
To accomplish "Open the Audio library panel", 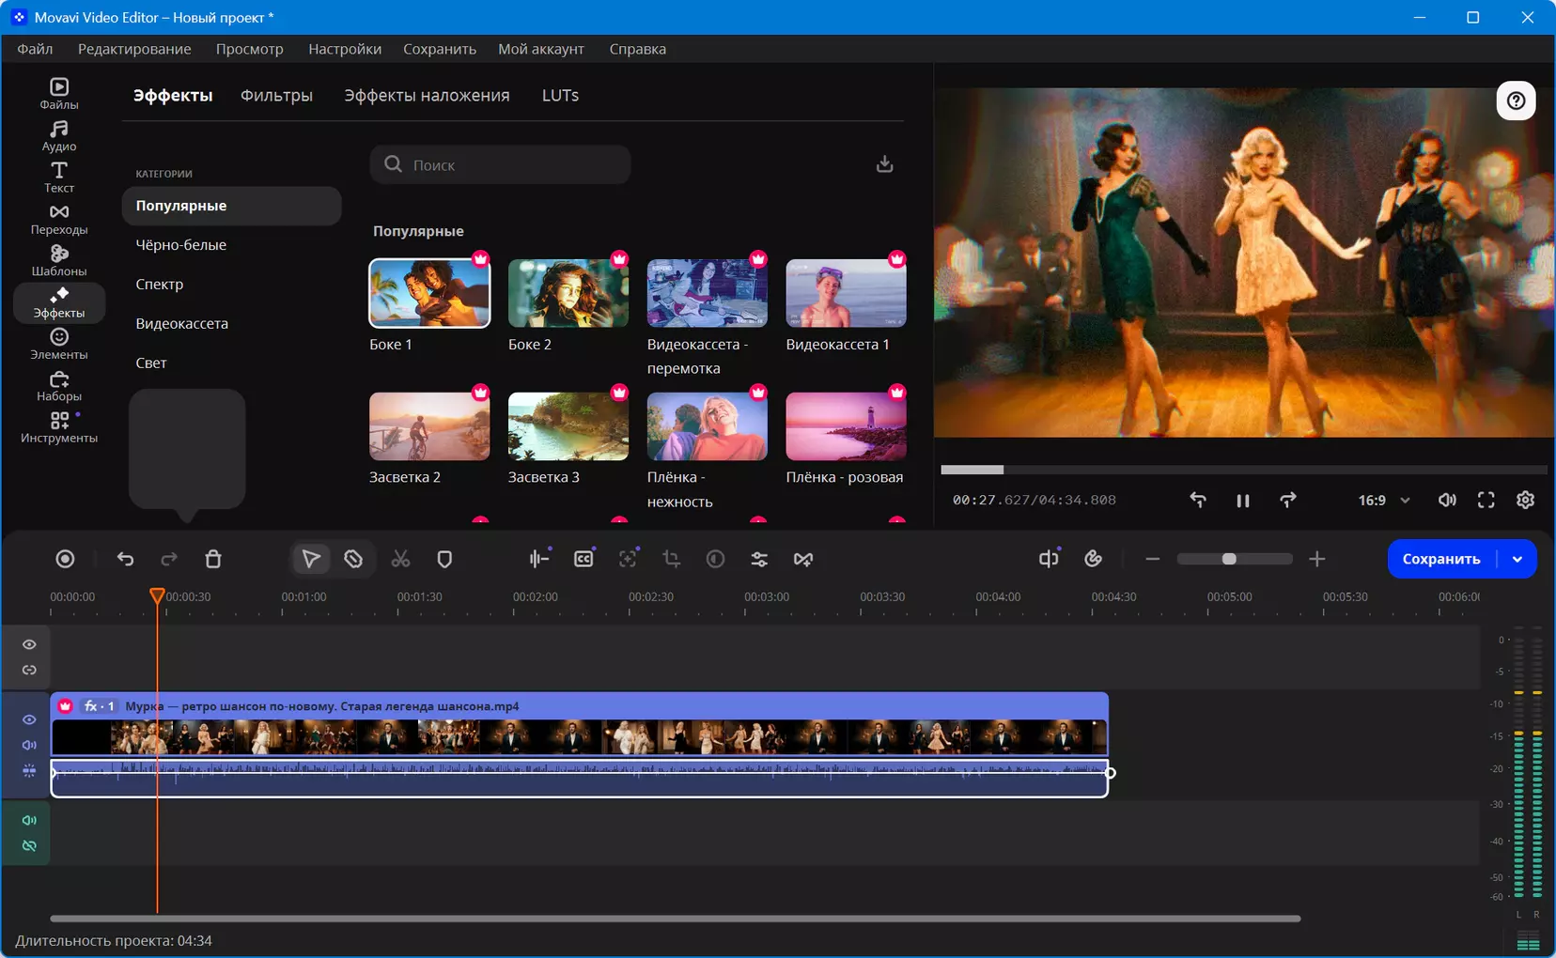I will click(58, 135).
